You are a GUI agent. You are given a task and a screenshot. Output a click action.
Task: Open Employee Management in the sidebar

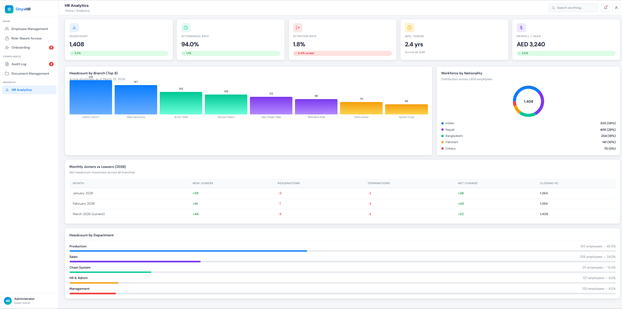(x=29, y=29)
